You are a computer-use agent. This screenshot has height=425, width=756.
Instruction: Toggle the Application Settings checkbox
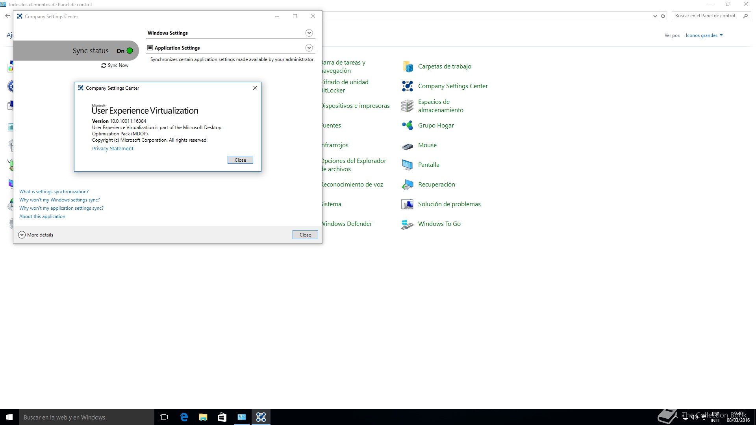[x=150, y=48]
